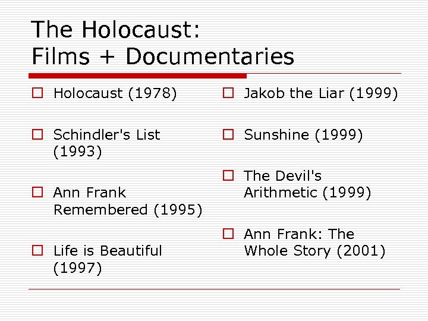428x321 pixels.
Task: Click the "Ann Frank Remembered (1995)" text
Action: click(x=127, y=201)
